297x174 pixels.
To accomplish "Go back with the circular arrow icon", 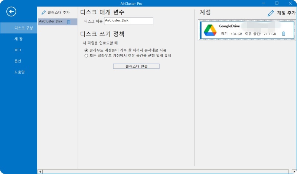I will tap(11, 12).
